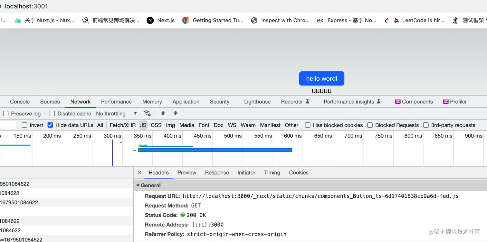
Task: Switch to the Response detail tab
Action: point(217,173)
